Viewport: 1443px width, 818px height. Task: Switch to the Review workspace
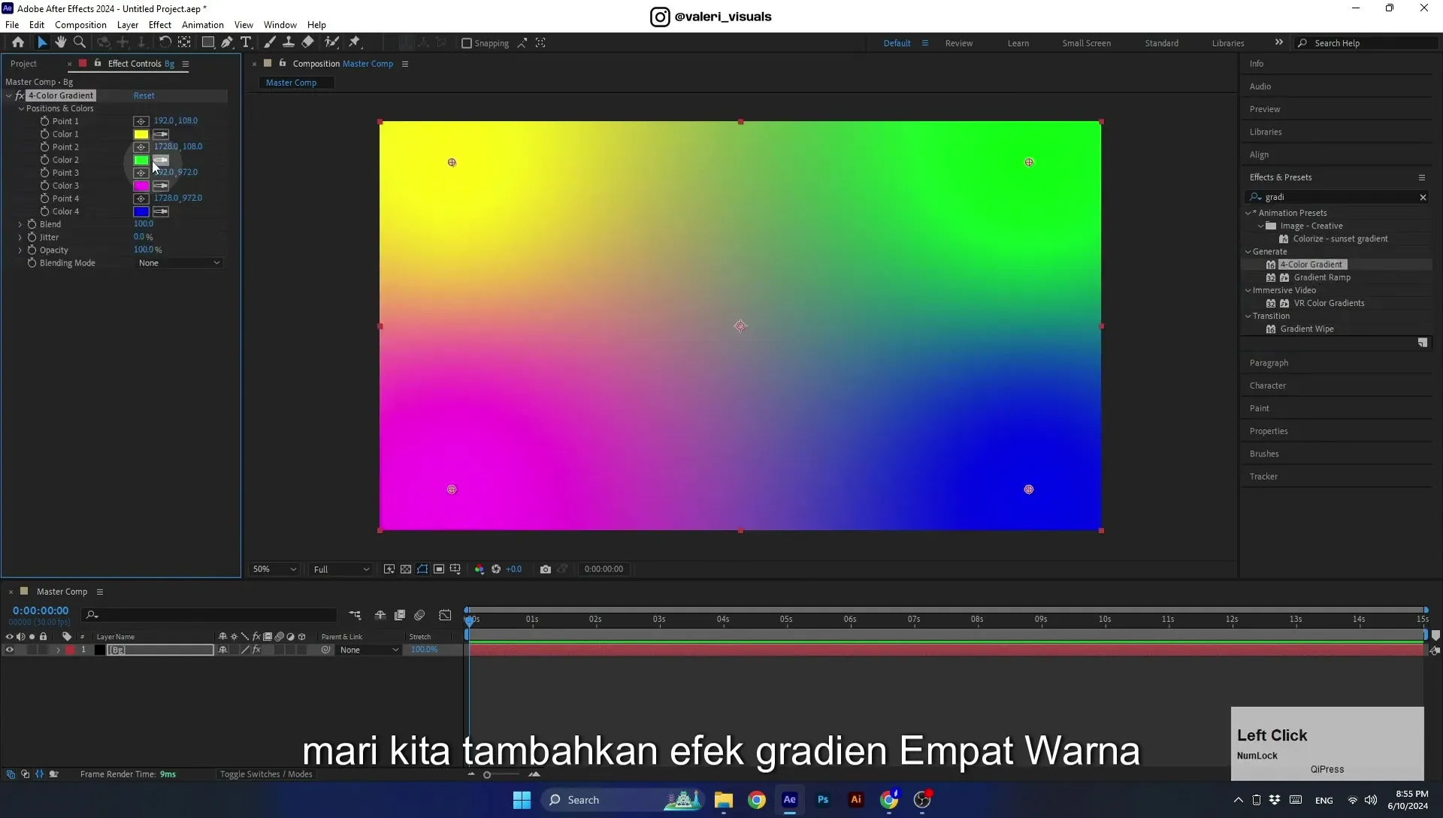(959, 44)
